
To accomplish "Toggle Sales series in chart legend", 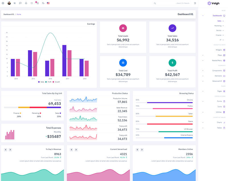I will 41,82.
